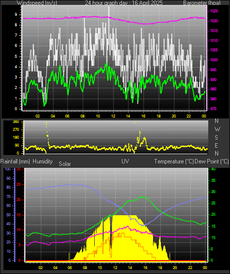Click the W compass direction label

point(217,129)
